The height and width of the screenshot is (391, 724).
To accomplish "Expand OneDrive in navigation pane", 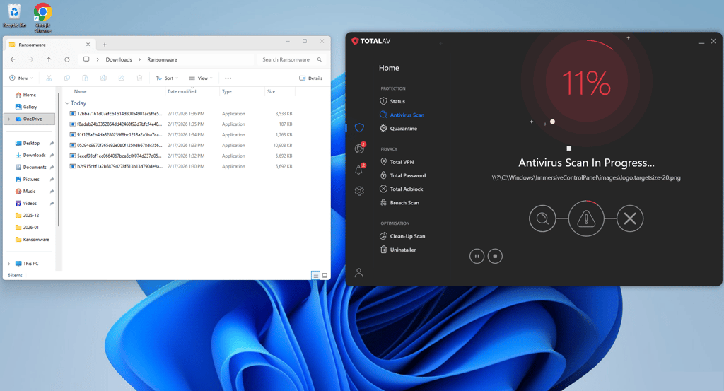I will 8,119.
